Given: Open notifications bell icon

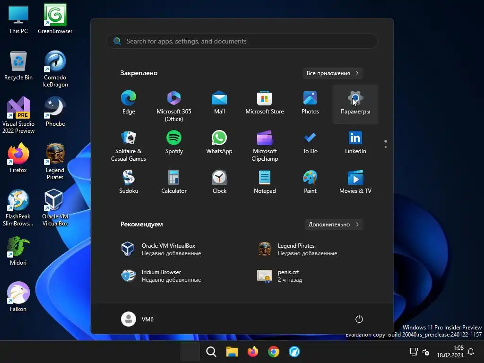Looking at the screenshot, I should [471, 352].
